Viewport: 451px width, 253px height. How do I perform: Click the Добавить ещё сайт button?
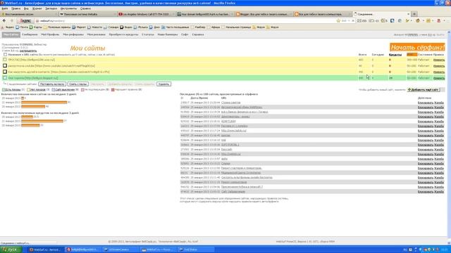[x=424, y=90]
